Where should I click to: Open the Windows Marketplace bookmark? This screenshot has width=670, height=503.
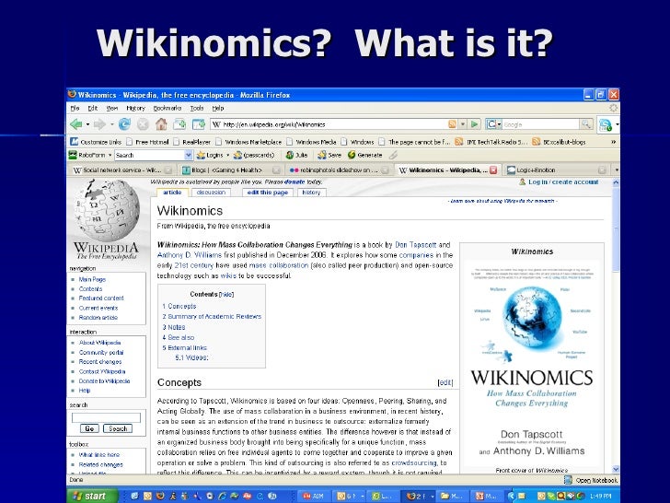(248, 142)
